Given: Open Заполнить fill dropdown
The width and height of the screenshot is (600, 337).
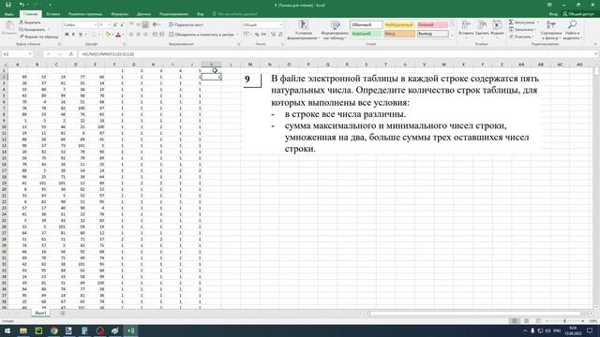Looking at the screenshot, I should 522,30.
